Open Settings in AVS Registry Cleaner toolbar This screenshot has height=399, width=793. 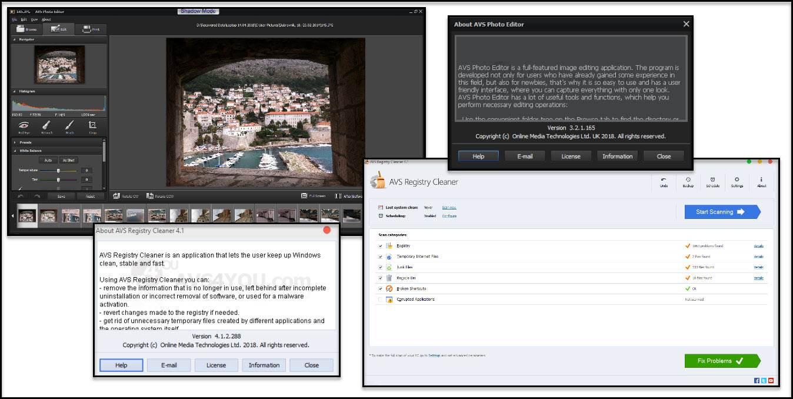tap(737, 182)
